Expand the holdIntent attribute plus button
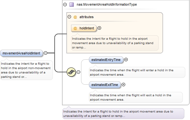 (x=99, y=28)
